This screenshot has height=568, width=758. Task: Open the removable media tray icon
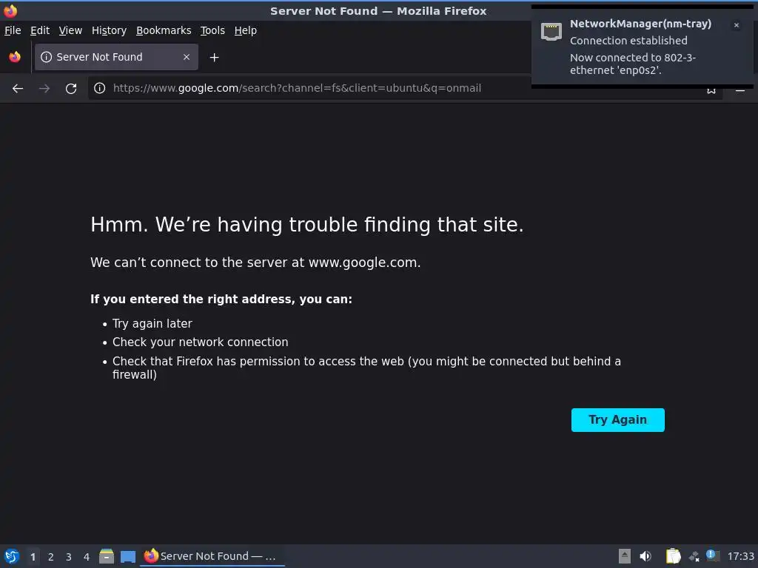coord(625,556)
